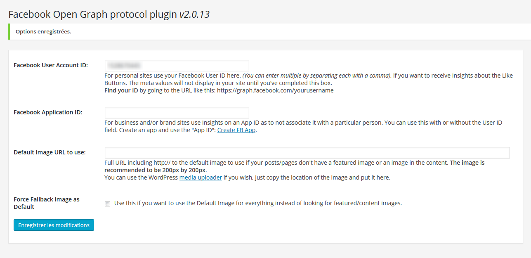This screenshot has height=258, width=531.
Task: Enable the Force Fallback Image checkbox
Action: tap(107, 204)
